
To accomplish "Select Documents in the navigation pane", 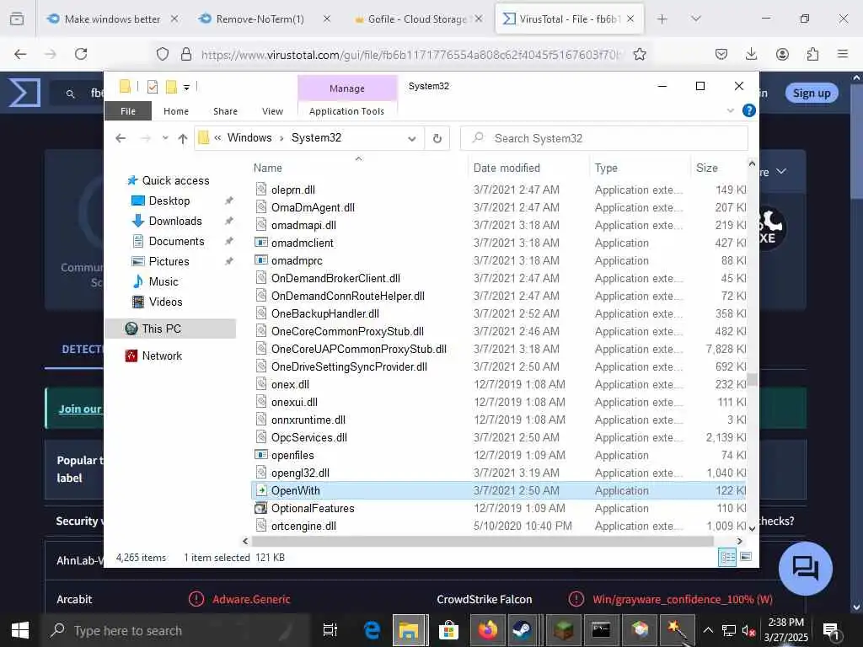I will click(x=176, y=242).
